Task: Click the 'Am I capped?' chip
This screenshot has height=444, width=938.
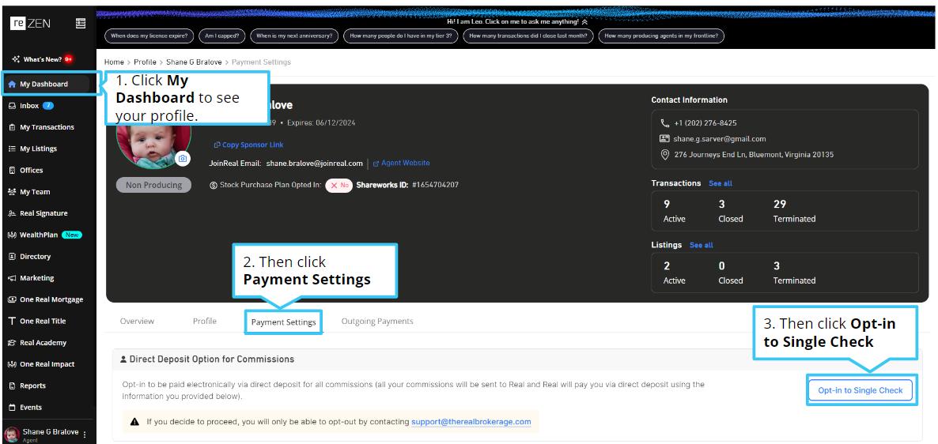Action: [x=222, y=36]
